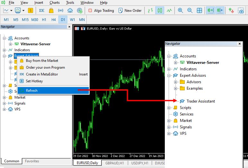Click the green red arrows trade icon
Image resolution: width=248 pixels, height=168 pixels.
pyautogui.click(x=231, y=11)
